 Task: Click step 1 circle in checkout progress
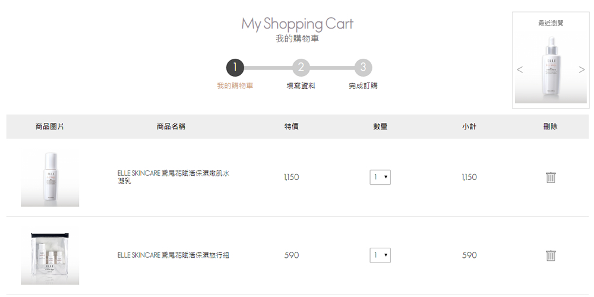[x=235, y=68]
